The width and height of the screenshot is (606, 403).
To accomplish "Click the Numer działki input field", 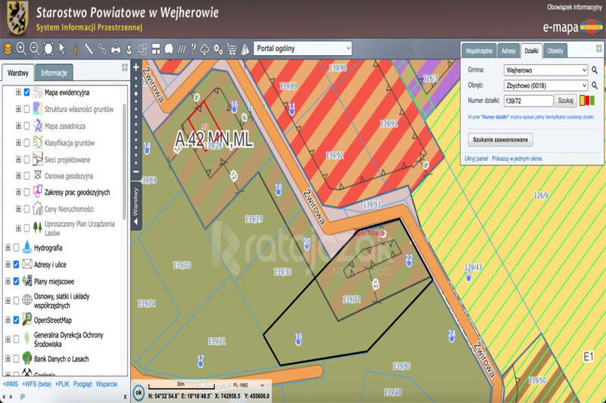I will (x=528, y=101).
